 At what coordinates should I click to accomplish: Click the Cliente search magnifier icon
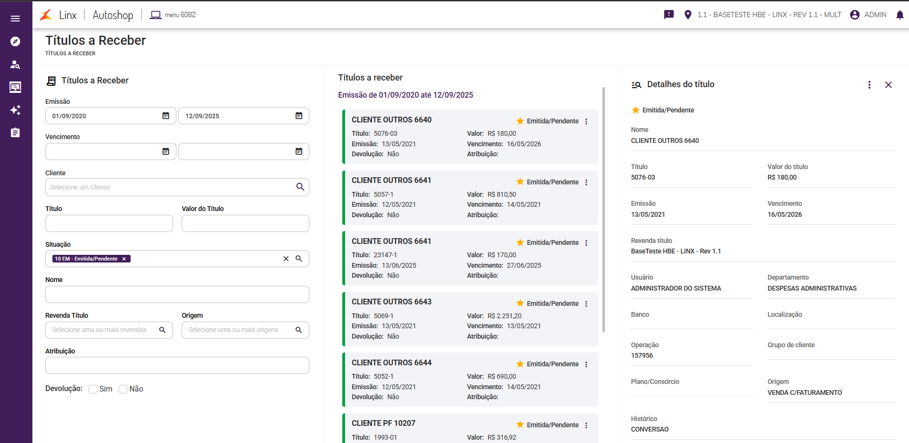click(300, 187)
